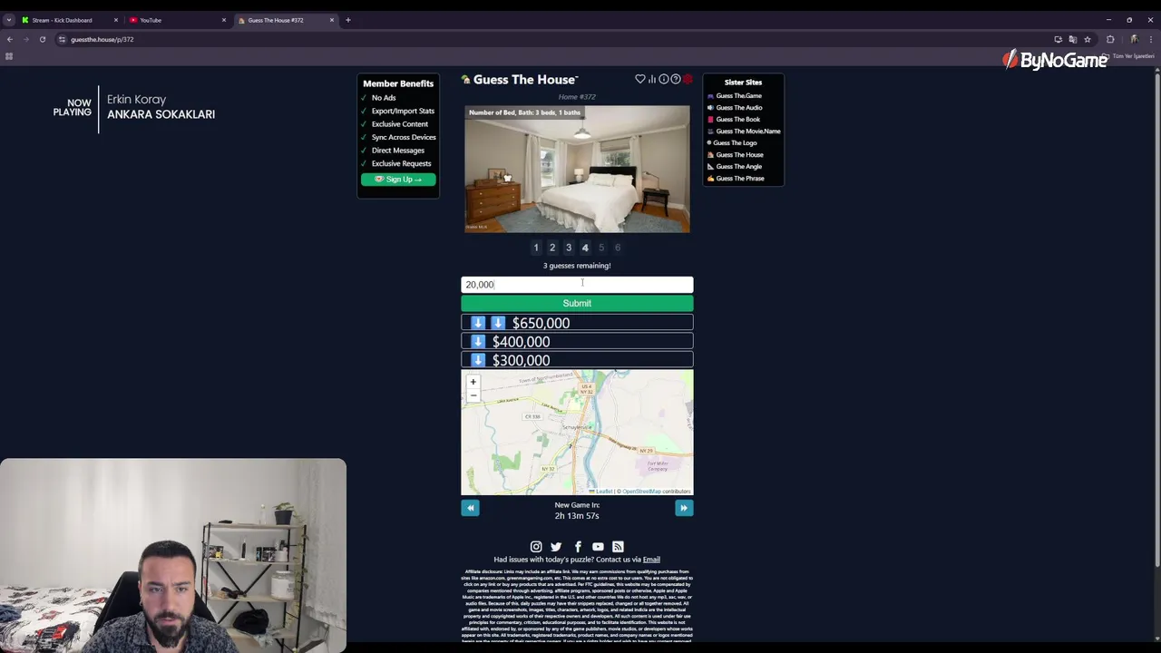
Task: Click the $300,000 guess result
Action: pos(577,360)
